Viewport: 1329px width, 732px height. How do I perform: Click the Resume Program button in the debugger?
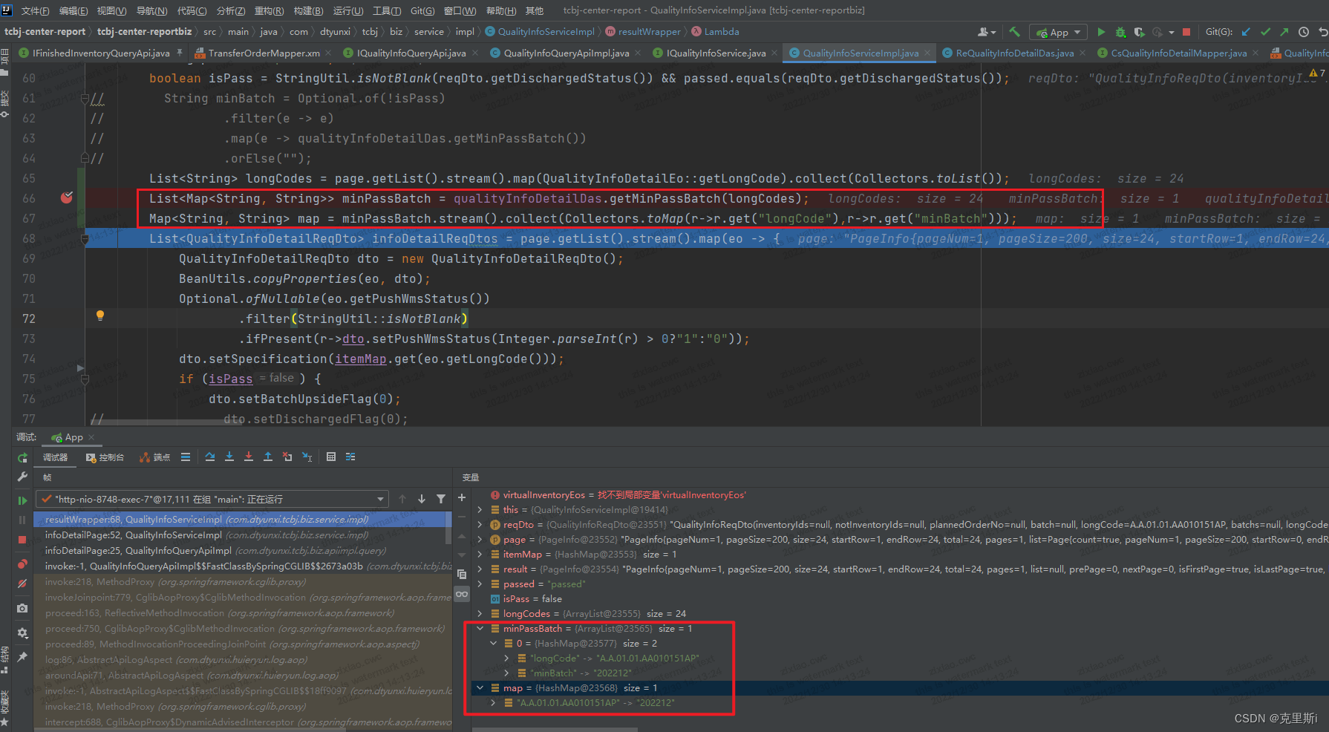click(22, 500)
